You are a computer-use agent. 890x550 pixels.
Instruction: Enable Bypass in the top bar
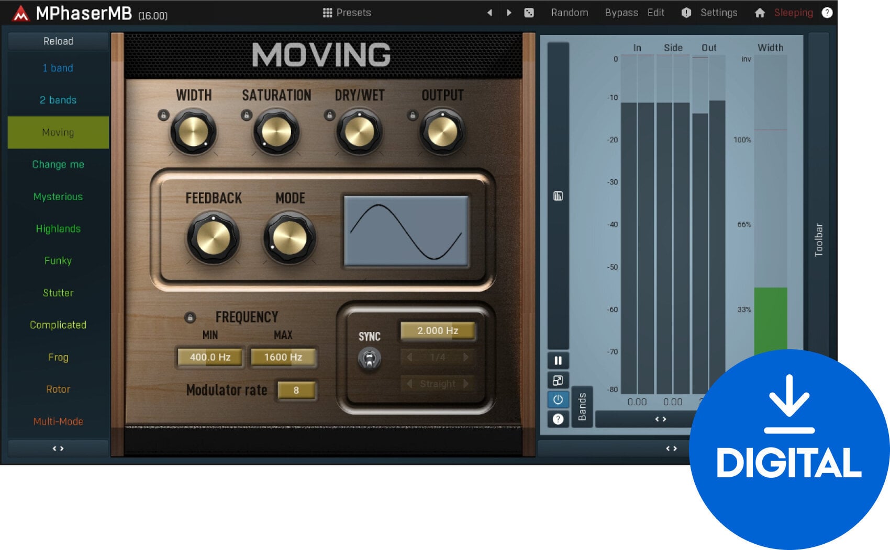pyautogui.click(x=621, y=12)
